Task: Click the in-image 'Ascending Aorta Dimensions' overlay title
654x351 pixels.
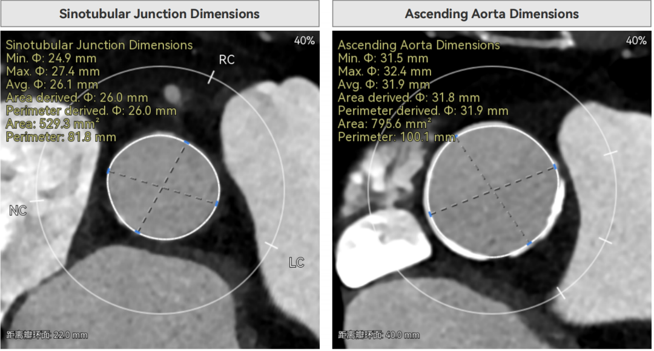Action: (419, 45)
